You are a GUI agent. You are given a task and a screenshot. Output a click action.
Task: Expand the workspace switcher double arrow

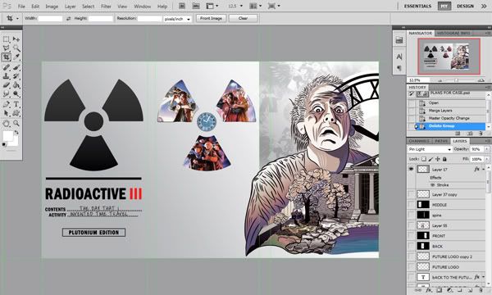coord(484,6)
